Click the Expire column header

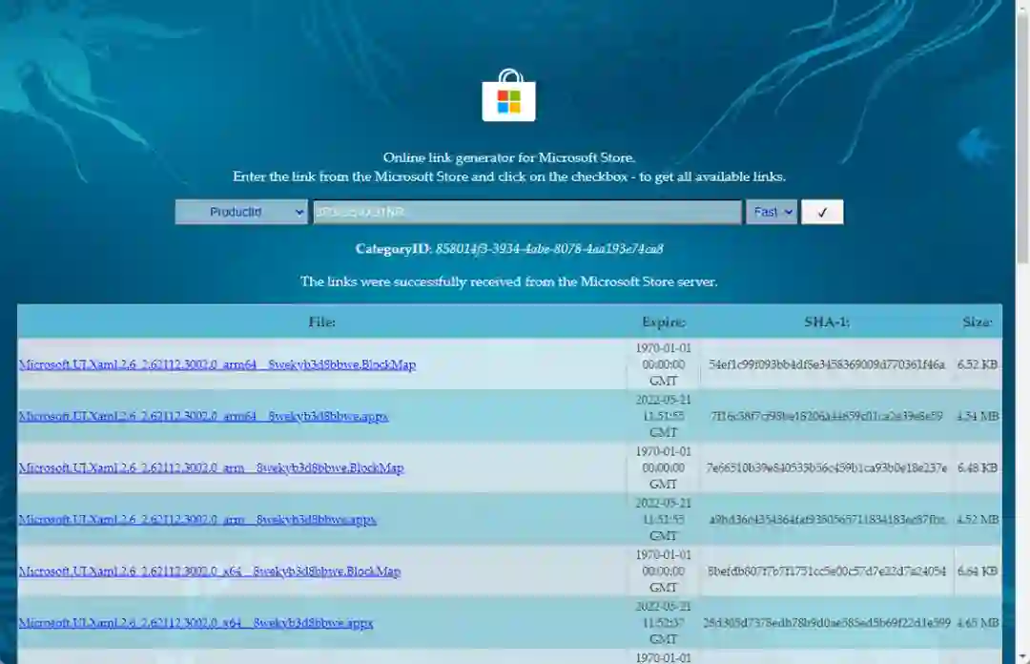(x=664, y=322)
